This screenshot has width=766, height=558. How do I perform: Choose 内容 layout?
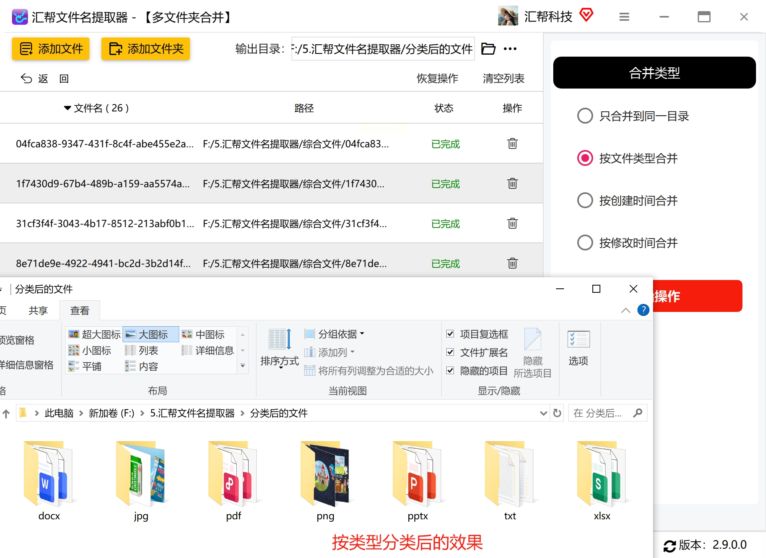(x=142, y=366)
